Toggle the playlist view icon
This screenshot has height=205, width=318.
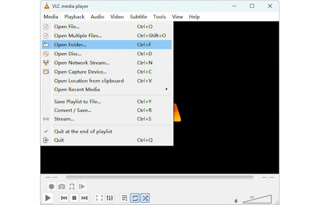[124, 198]
